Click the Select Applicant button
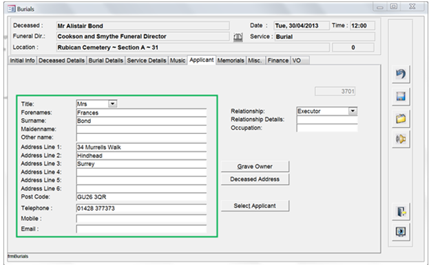The width and height of the screenshot is (429, 265). click(x=255, y=206)
